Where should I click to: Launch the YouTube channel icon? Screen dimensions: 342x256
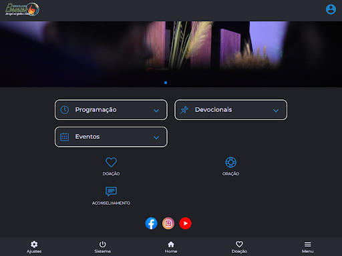point(185,223)
